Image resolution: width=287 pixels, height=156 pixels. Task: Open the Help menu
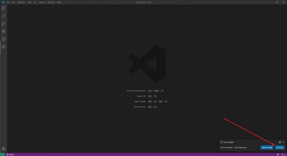point(59,2)
